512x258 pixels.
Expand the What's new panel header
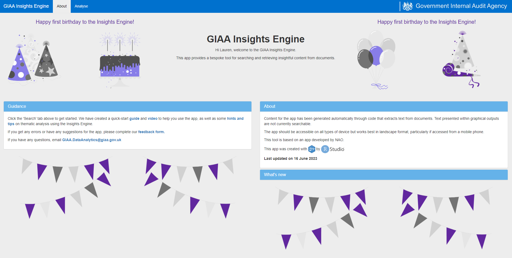(384, 175)
